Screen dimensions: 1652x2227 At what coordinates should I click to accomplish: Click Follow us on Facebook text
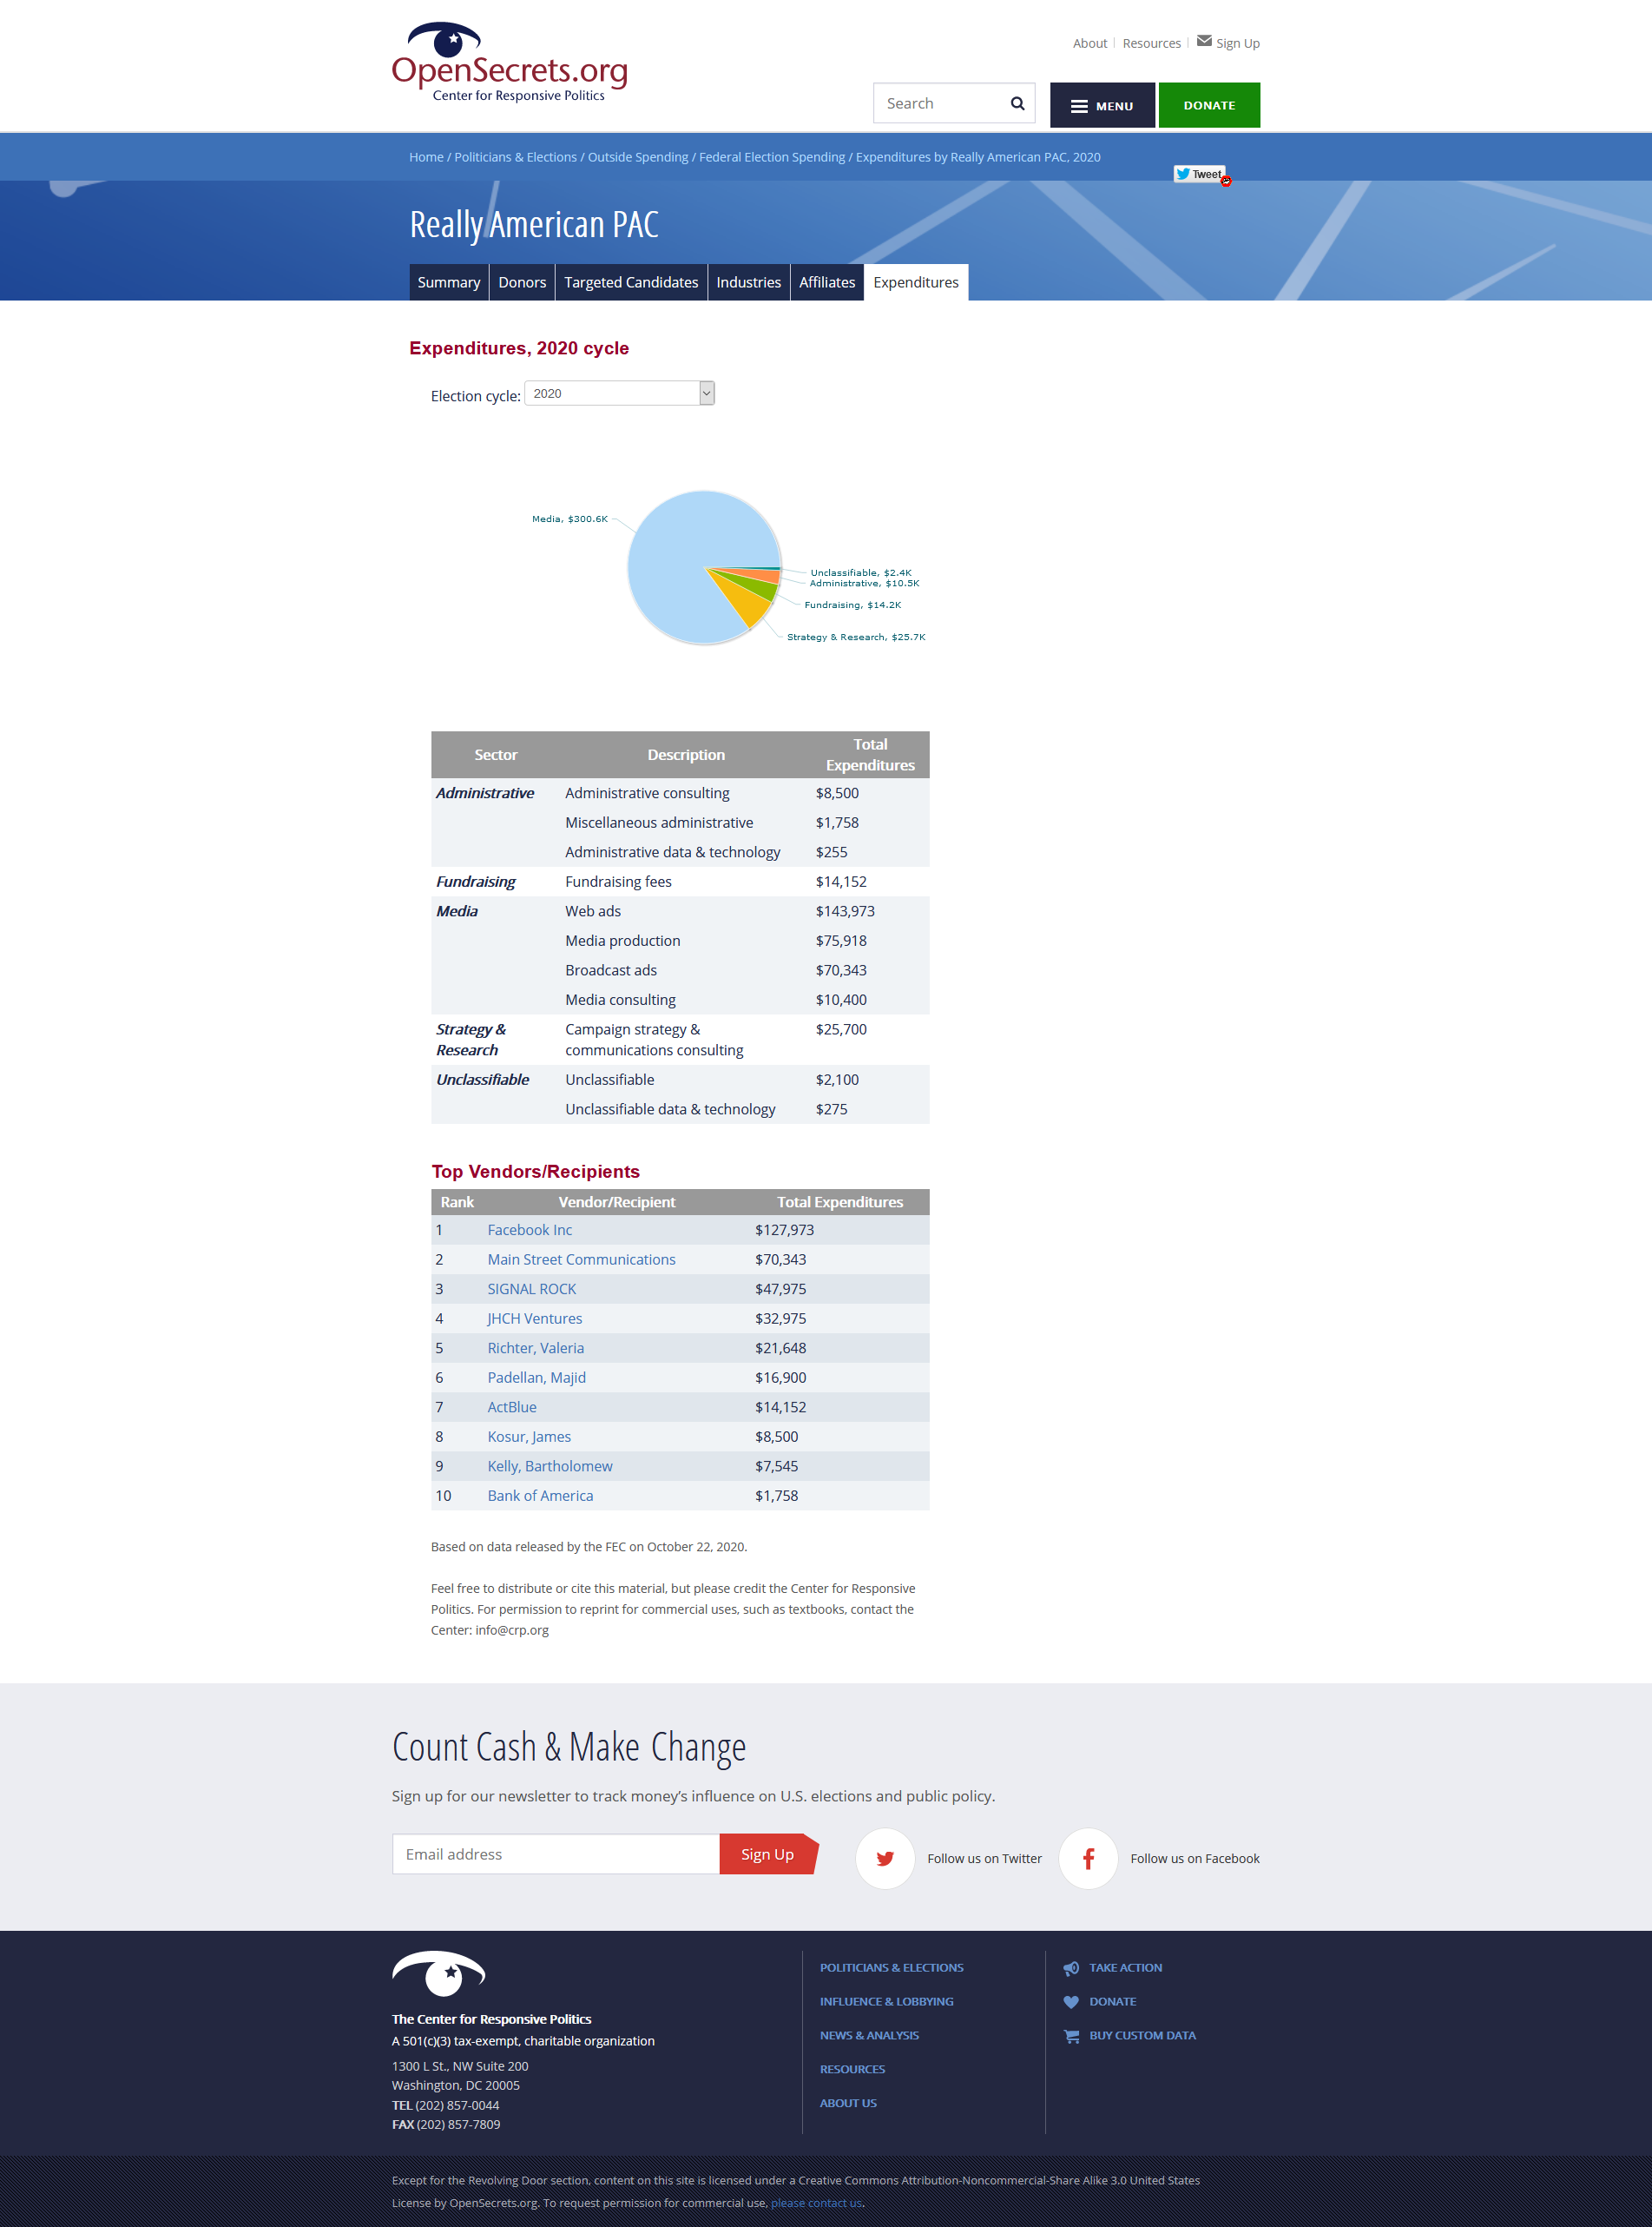coord(1195,1859)
